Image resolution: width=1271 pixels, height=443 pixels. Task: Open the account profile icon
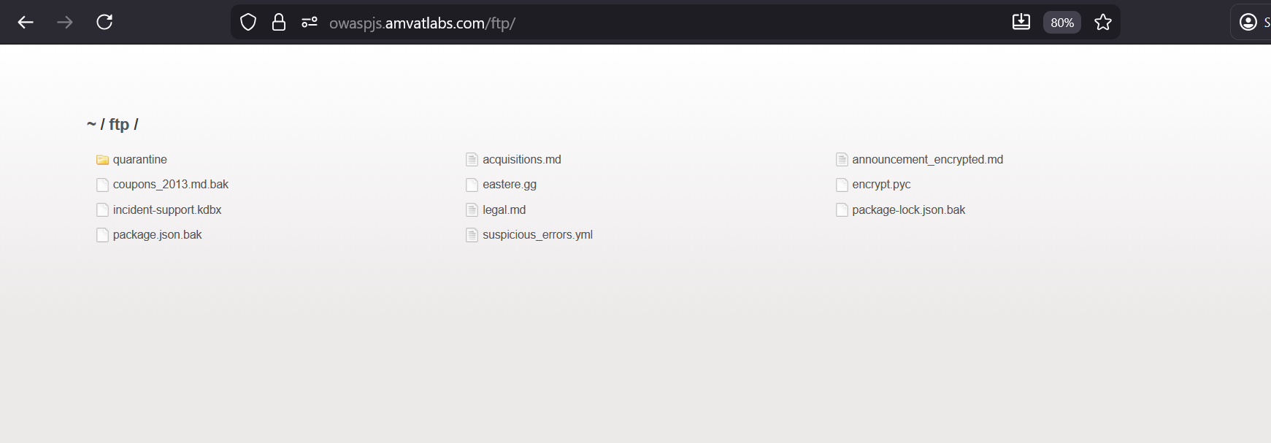click(1248, 23)
